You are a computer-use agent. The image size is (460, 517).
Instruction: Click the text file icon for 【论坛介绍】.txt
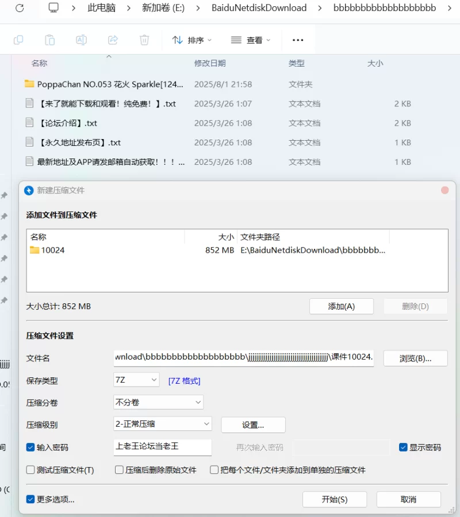tap(29, 123)
